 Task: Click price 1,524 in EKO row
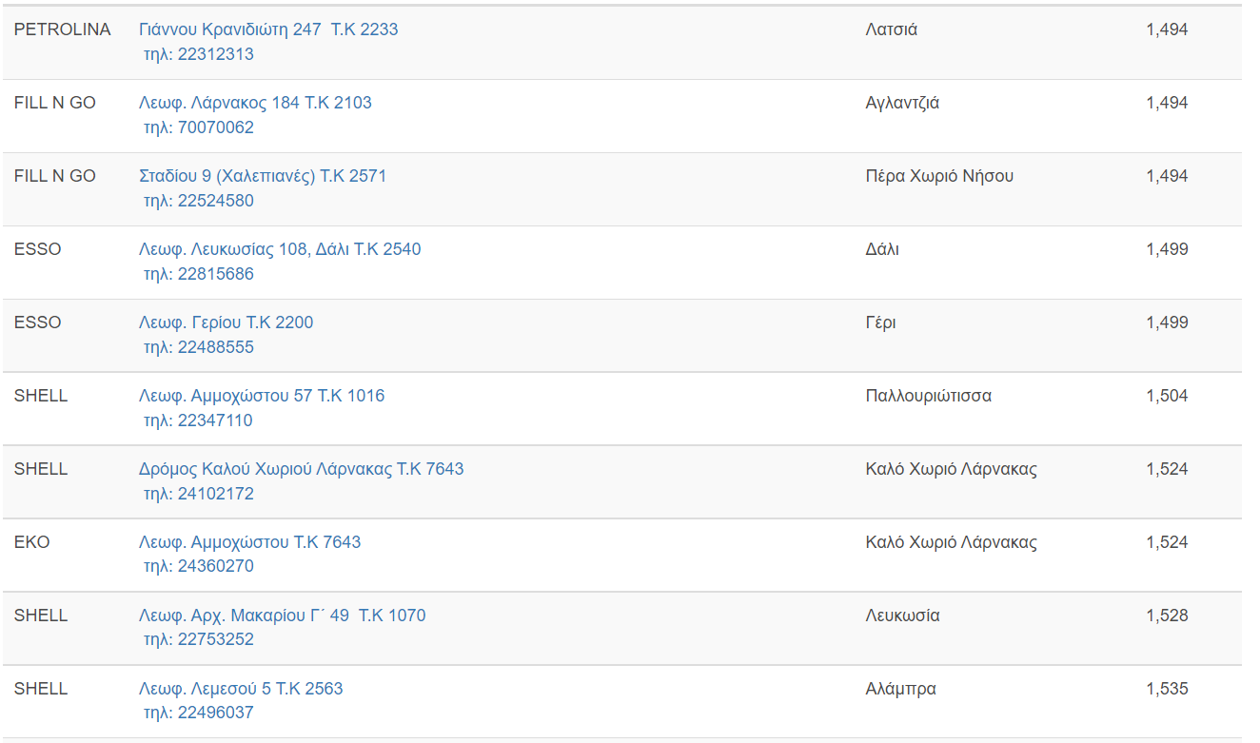click(1167, 542)
